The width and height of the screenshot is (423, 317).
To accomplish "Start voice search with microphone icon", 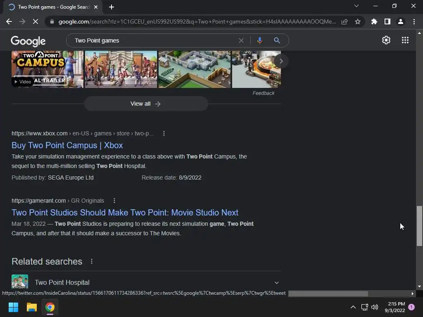I will [x=259, y=40].
